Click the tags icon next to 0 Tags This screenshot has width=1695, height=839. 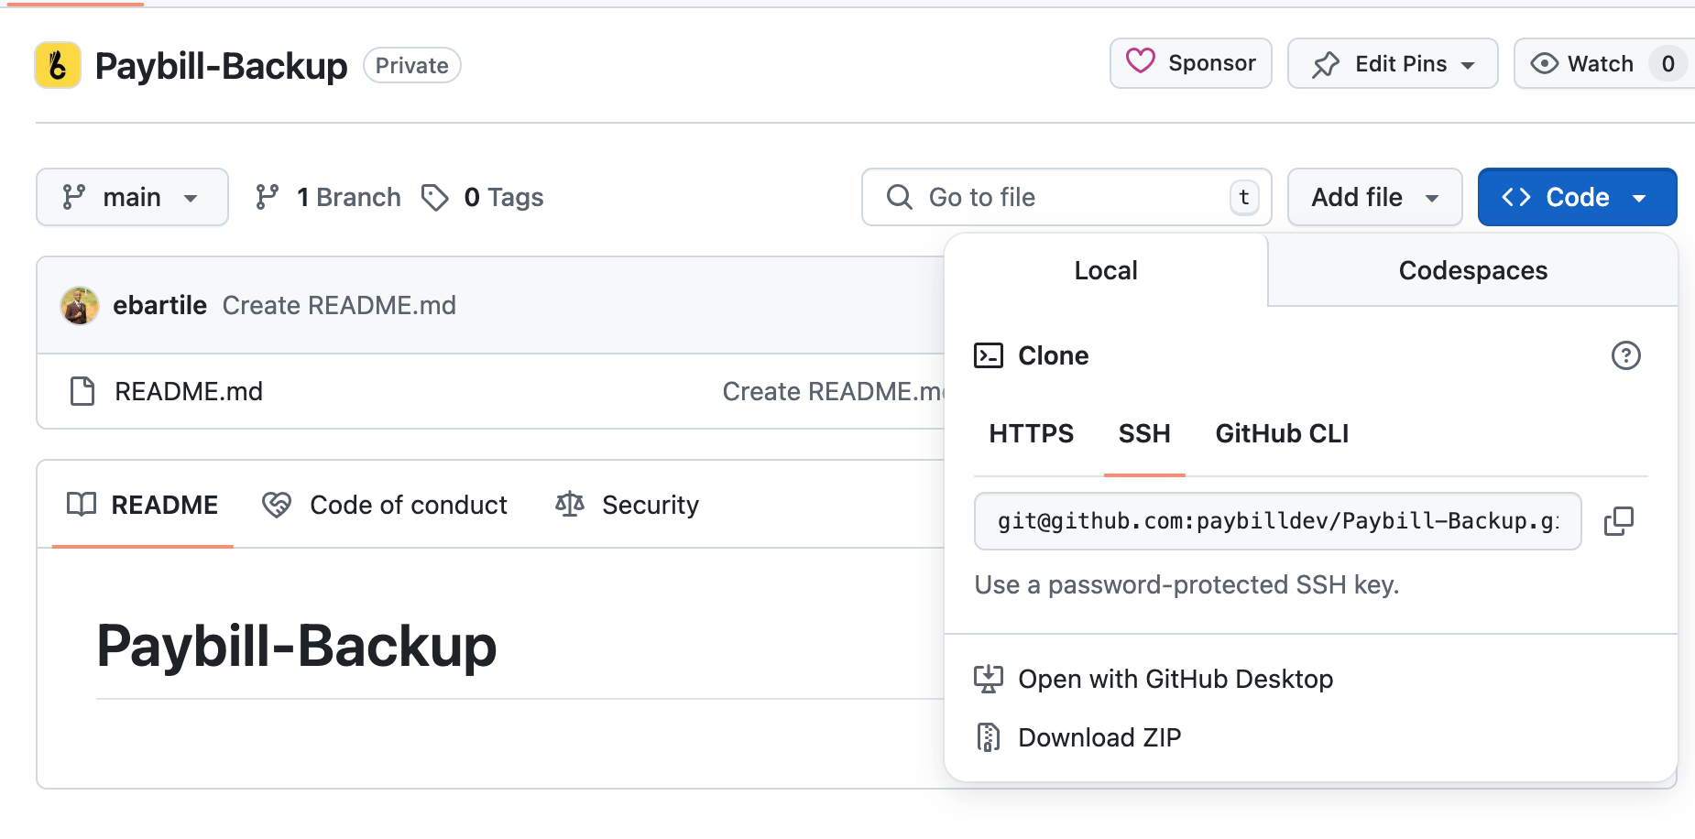pos(435,196)
